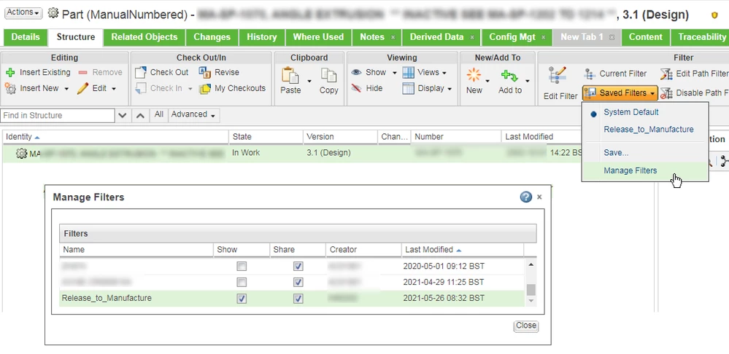Switch to the Related Objects tab
This screenshot has height=354, width=729.
point(144,37)
